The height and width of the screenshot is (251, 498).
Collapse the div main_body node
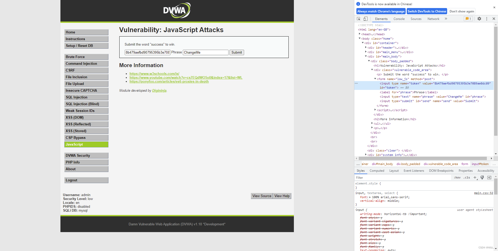click(x=366, y=56)
